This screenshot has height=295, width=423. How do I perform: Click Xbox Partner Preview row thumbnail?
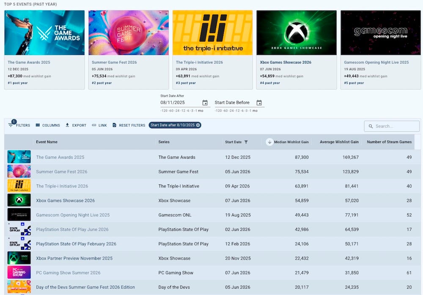click(x=19, y=258)
